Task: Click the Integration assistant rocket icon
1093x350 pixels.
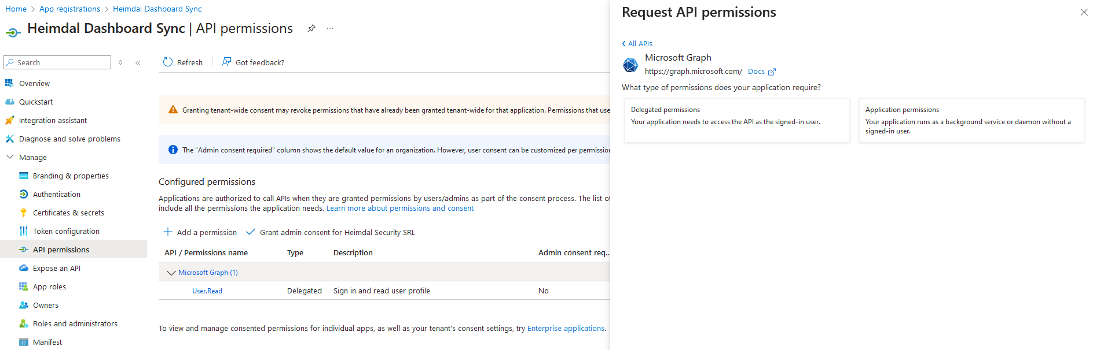Action: 9,120
